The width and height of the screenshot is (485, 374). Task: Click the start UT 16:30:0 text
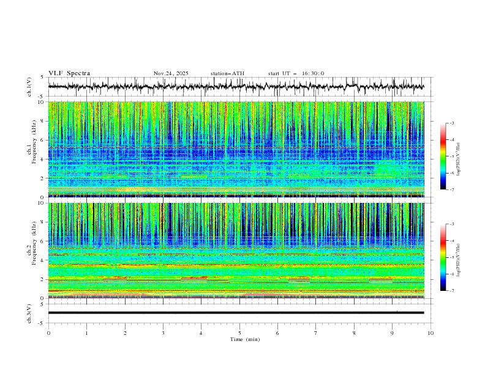[296, 73]
